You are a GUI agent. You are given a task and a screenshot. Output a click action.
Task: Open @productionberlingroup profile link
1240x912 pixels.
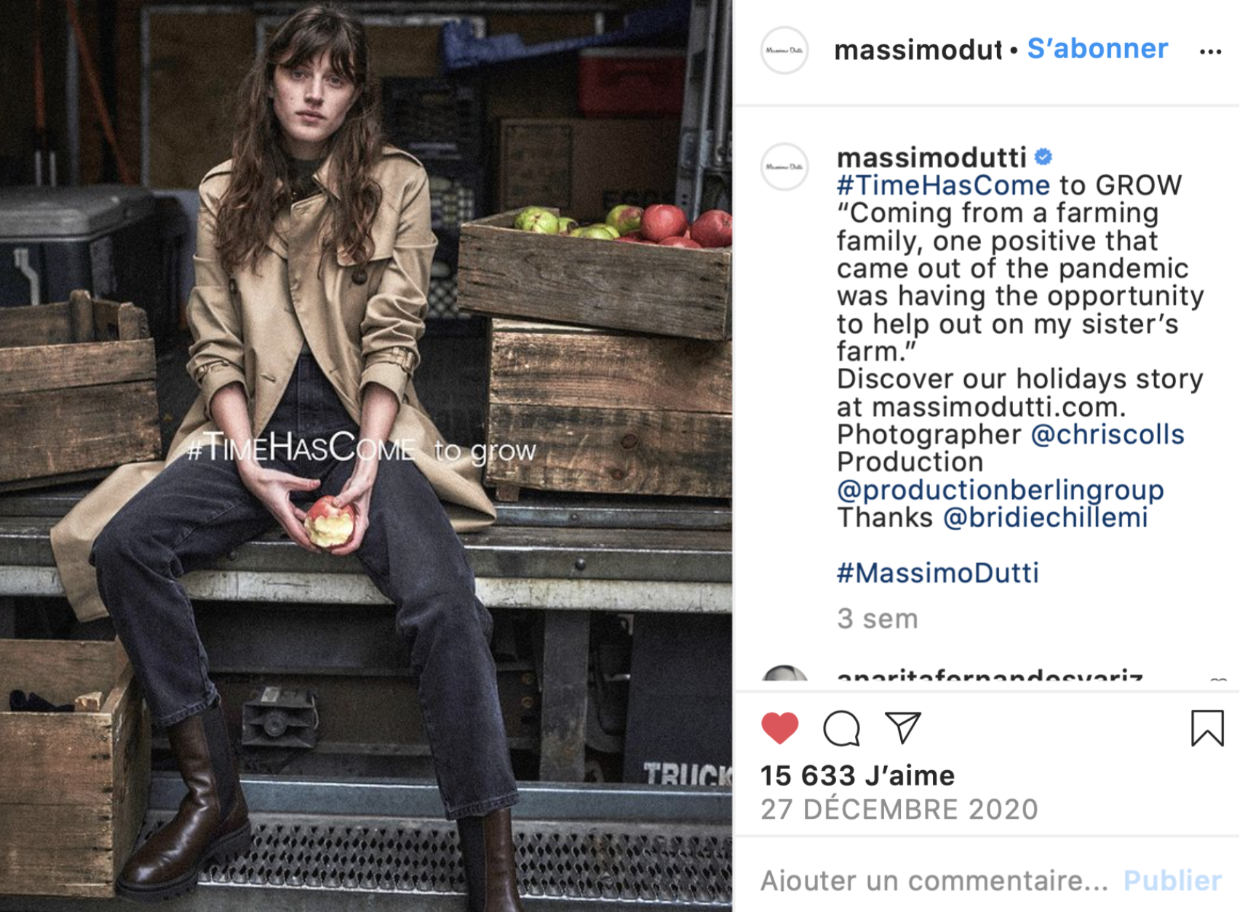(x=1001, y=490)
